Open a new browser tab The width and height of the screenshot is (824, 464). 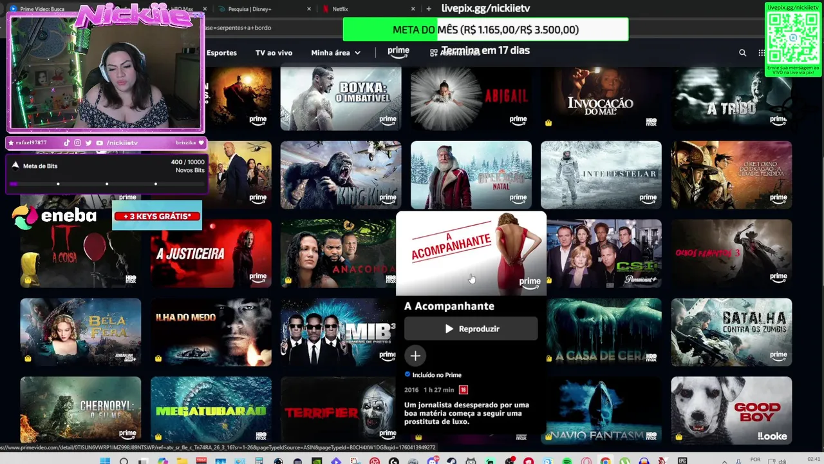pos(429,9)
